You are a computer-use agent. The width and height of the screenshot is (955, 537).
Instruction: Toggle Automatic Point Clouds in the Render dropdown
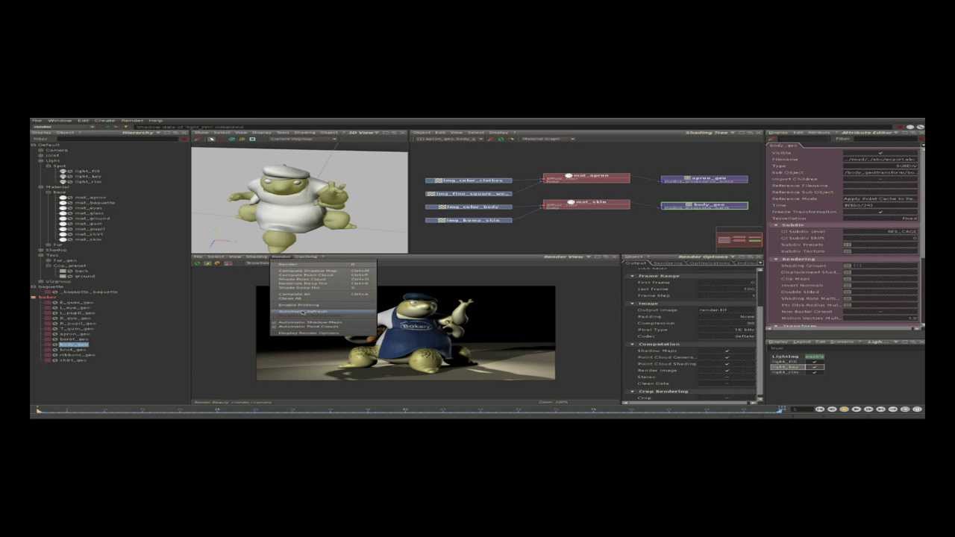(x=323, y=327)
